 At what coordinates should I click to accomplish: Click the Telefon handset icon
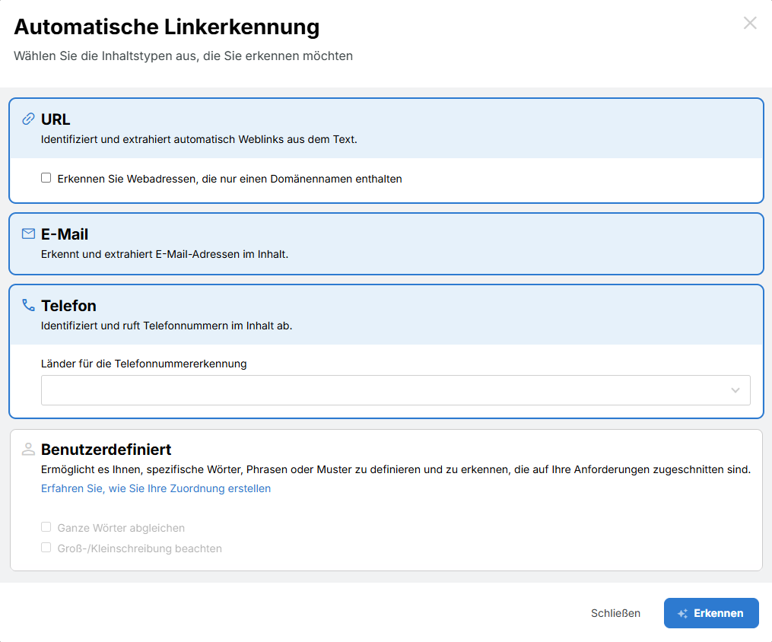(x=29, y=305)
